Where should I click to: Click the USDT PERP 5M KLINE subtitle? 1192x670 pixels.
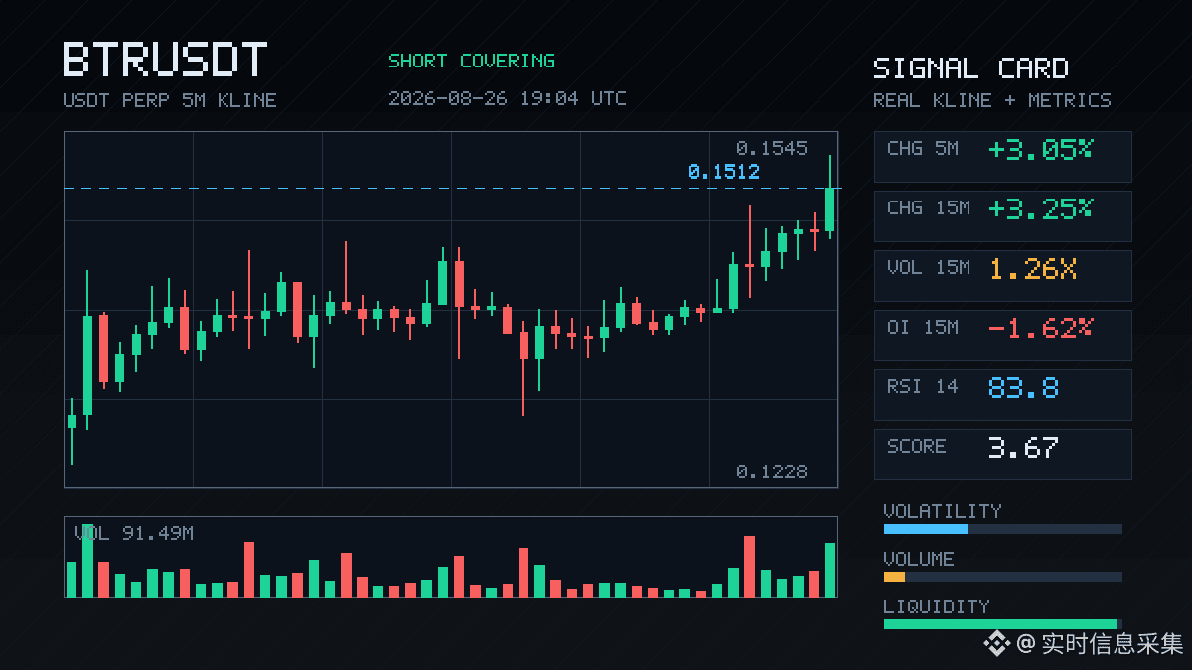pyautogui.click(x=170, y=100)
